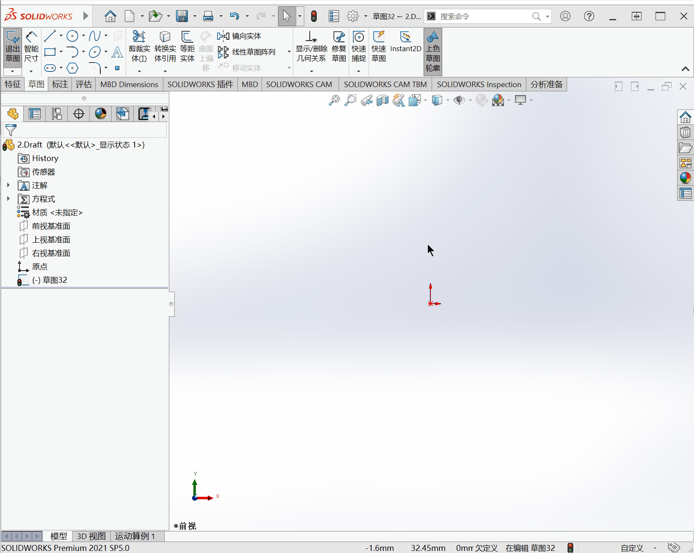Toggle Shaded Sketch Contours (上色草图轮廓)

coord(432,51)
